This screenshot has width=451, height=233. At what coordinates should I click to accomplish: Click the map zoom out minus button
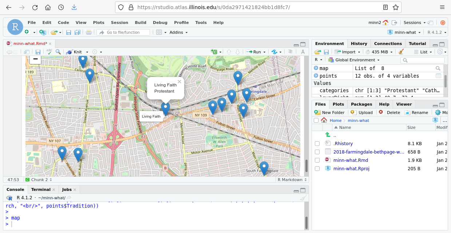35,59
